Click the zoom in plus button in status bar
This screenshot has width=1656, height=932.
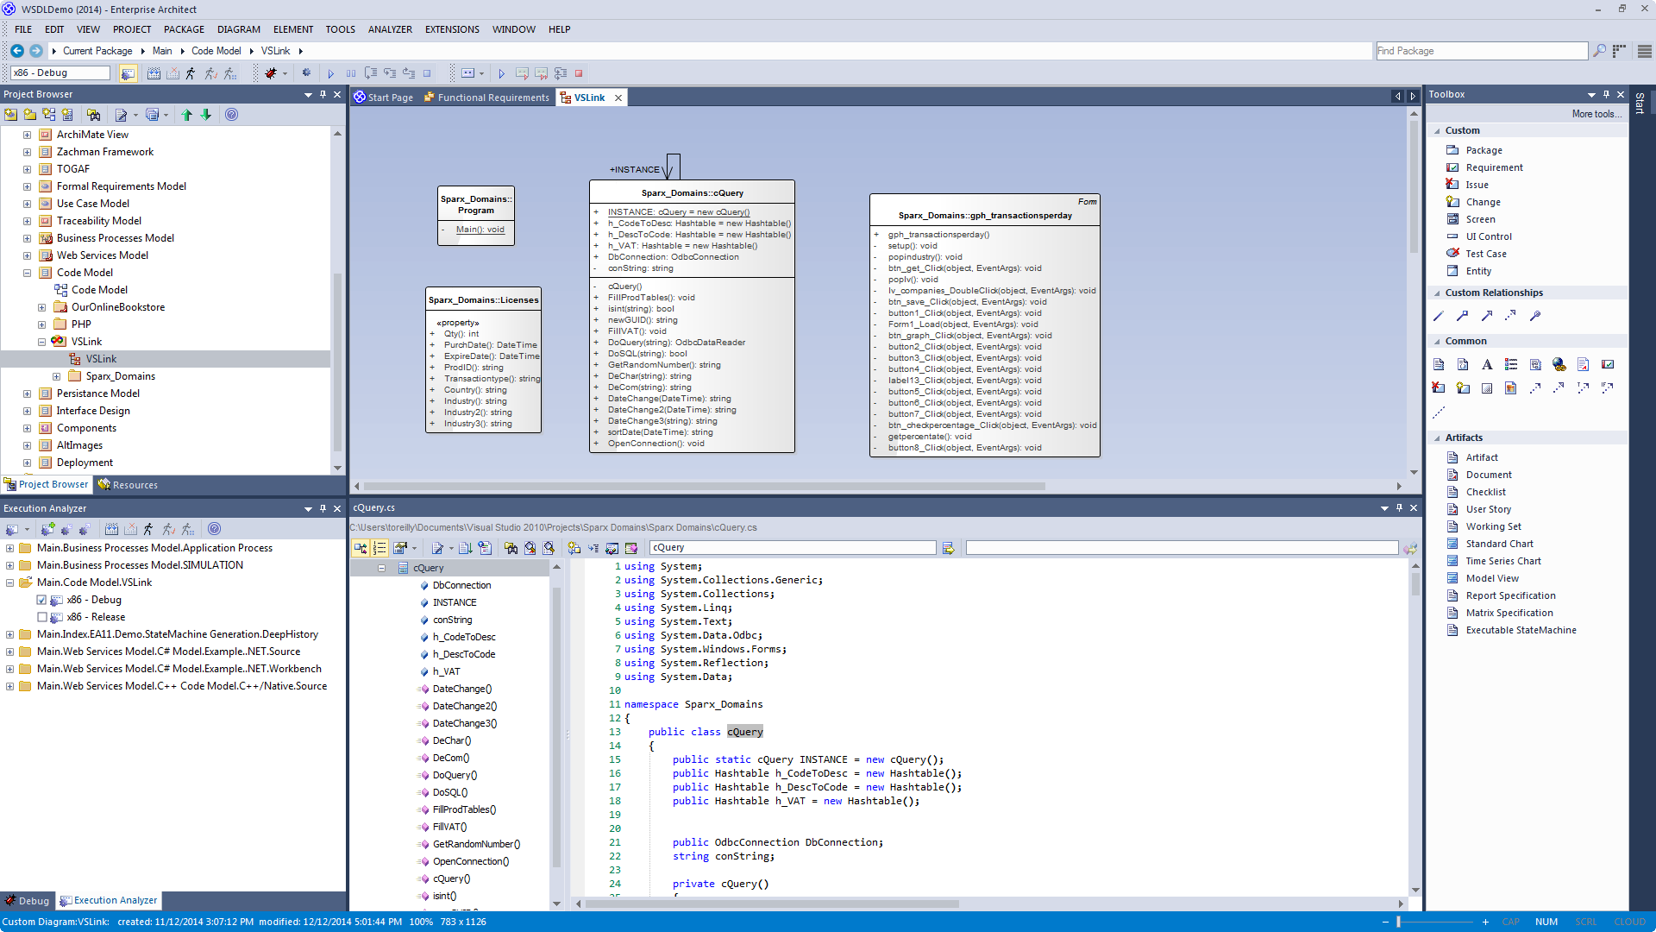coord(1486,922)
